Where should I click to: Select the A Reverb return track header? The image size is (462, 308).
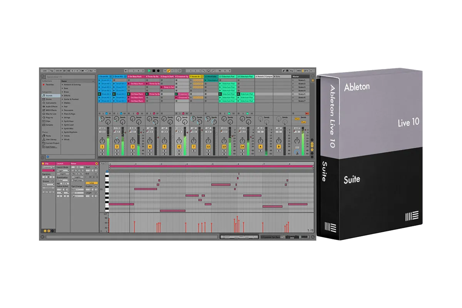coord(264,77)
